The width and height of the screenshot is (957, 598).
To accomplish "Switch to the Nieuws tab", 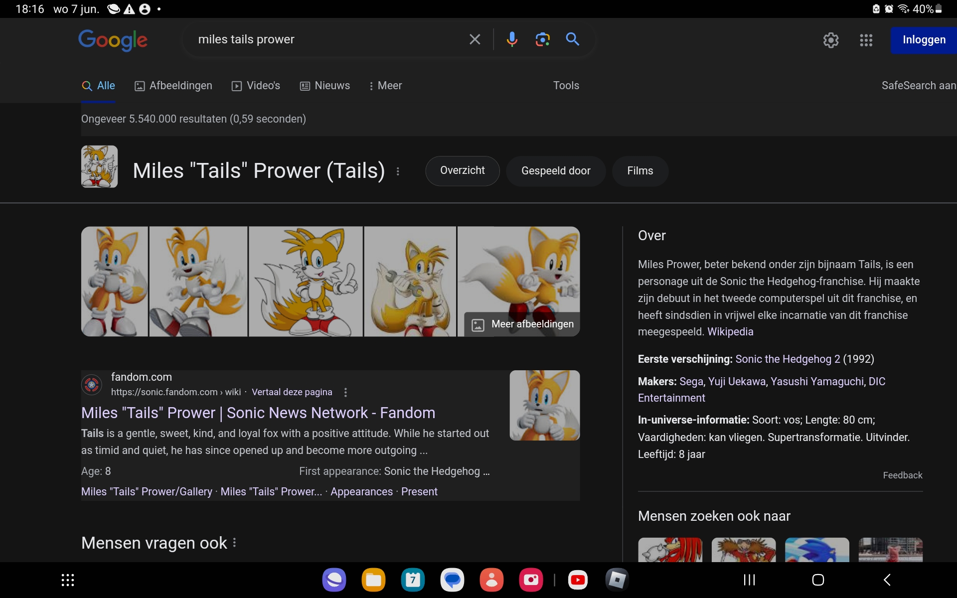I will coord(325,86).
